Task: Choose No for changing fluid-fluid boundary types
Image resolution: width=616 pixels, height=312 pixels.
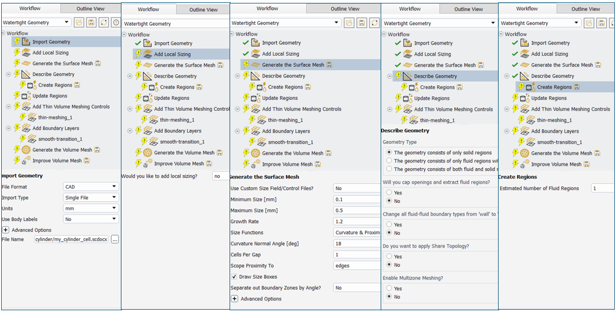Action: coord(389,233)
